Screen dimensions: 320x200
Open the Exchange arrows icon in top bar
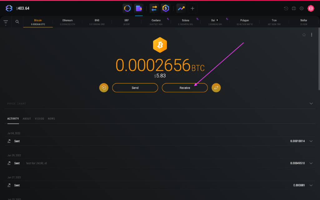pos(154,8)
